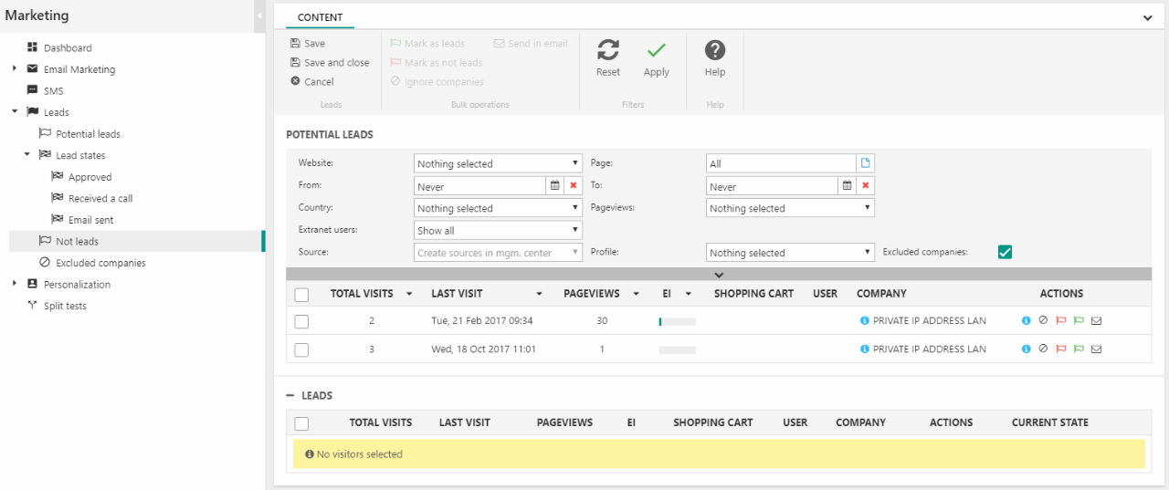The width and height of the screenshot is (1169, 490).
Task: Clear the To date with red X
Action: (x=866, y=186)
